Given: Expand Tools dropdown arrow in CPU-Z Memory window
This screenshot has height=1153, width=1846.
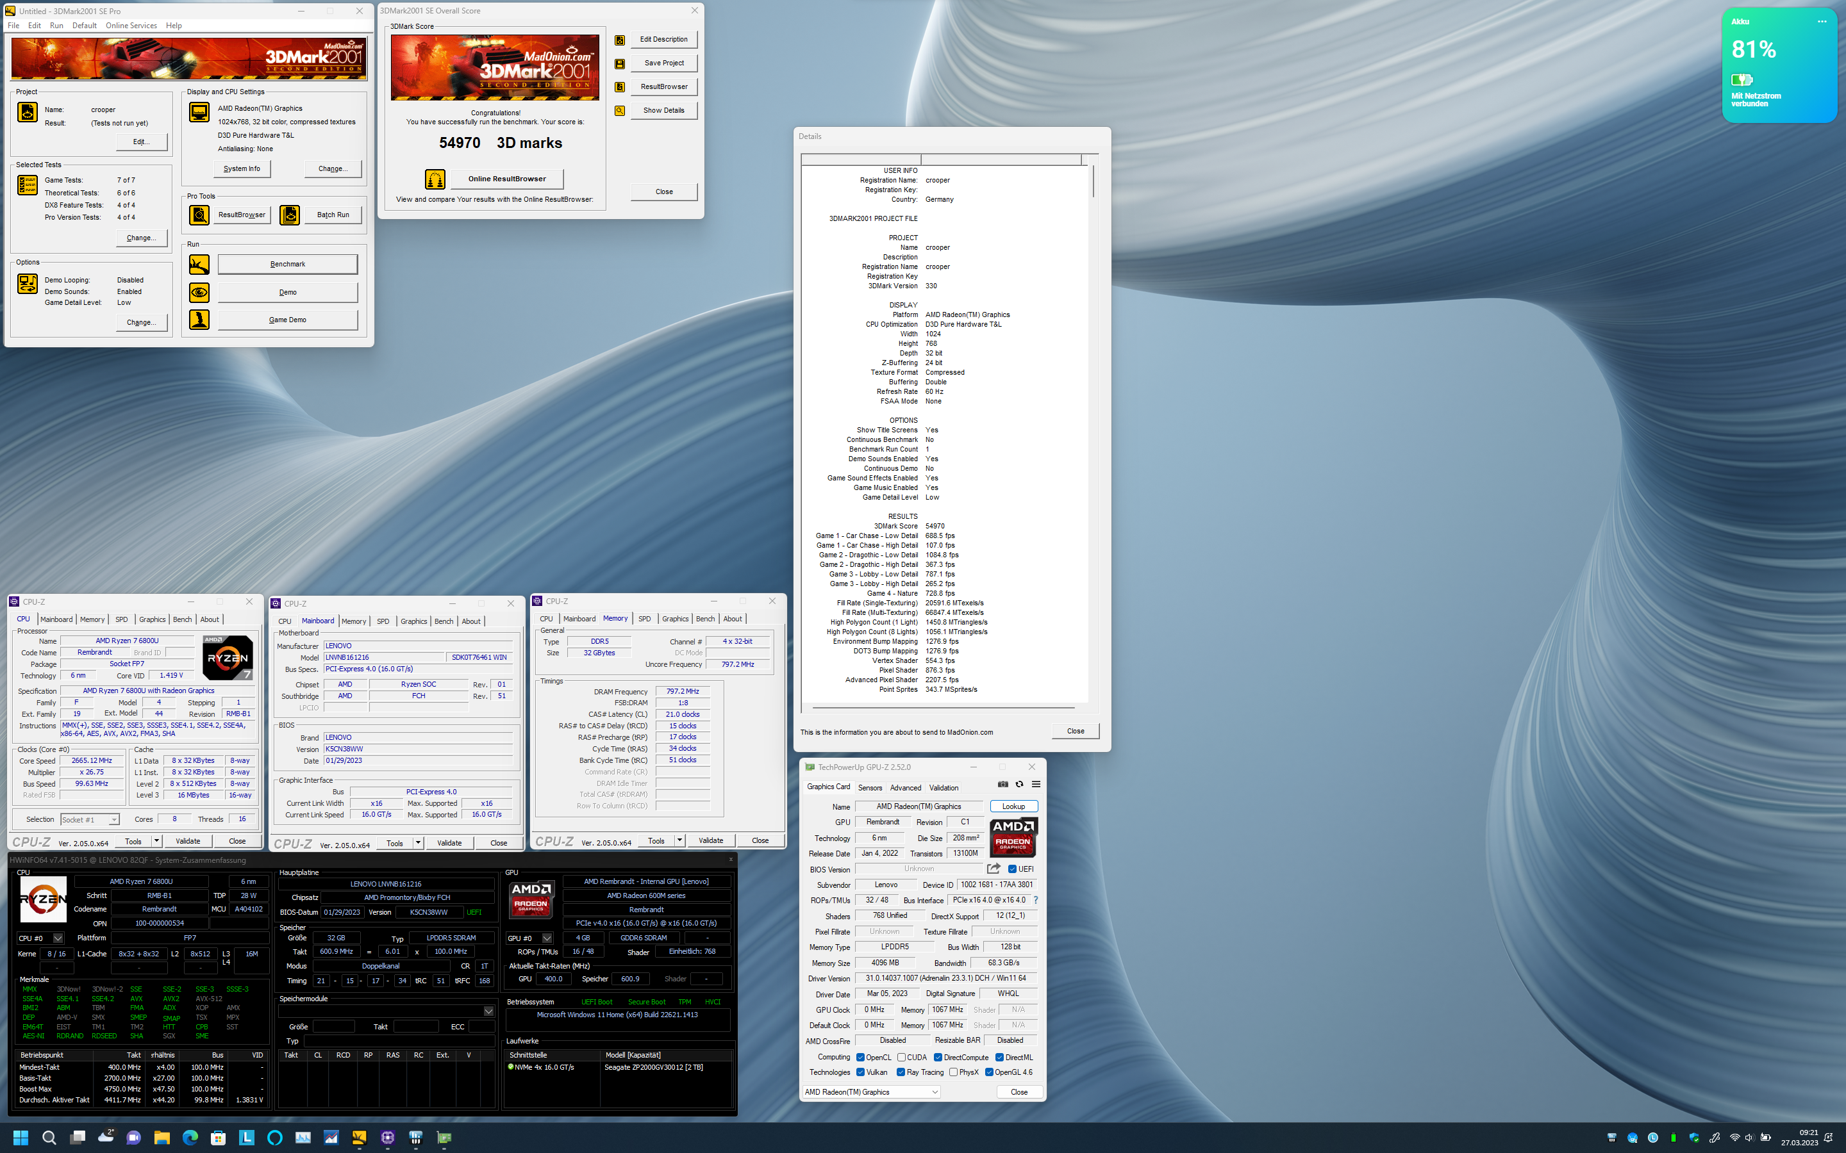Looking at the screenshot, I should coord(679,840).
